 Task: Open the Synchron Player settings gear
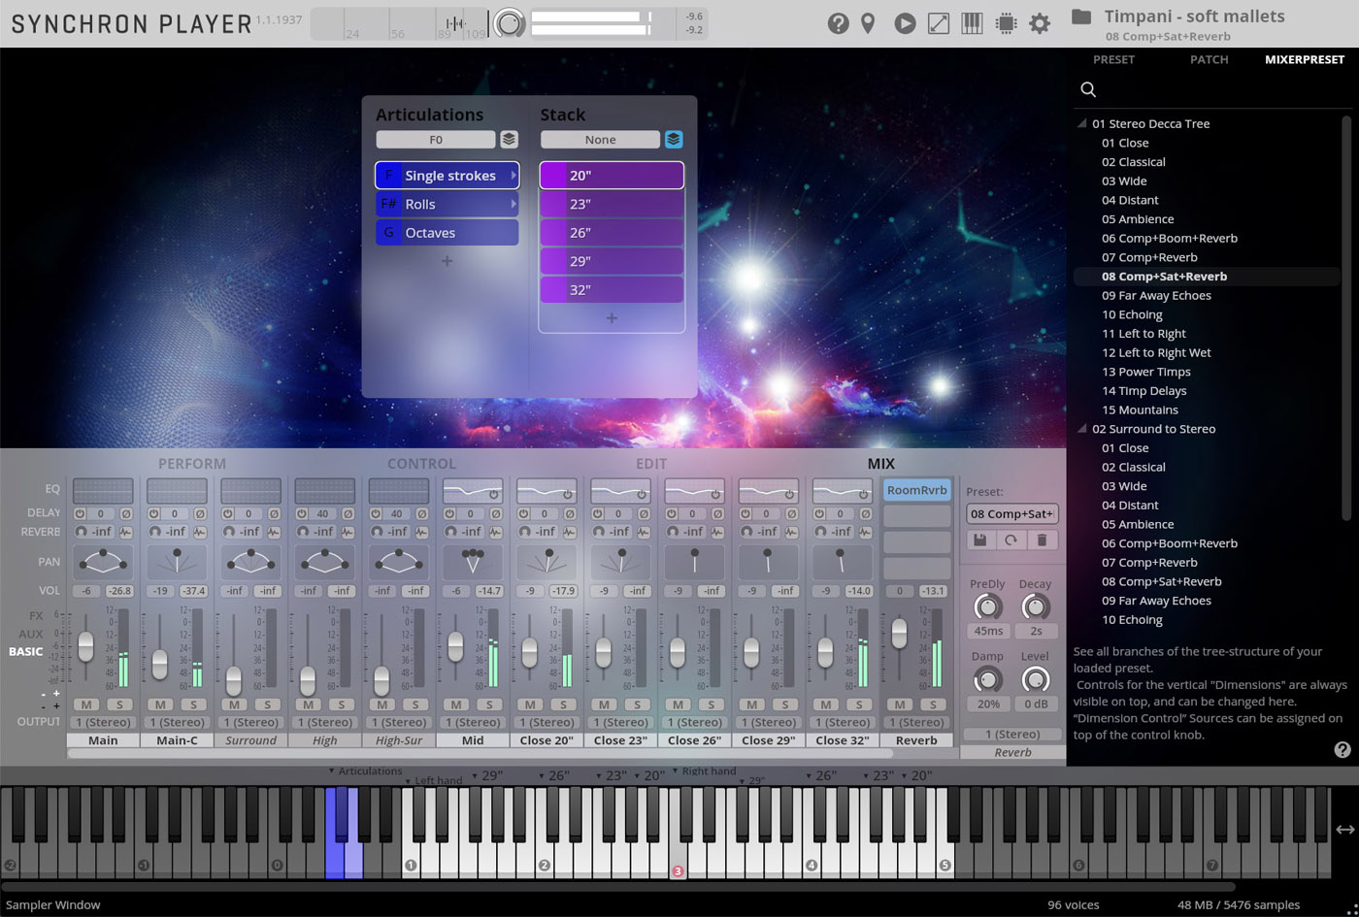[1039, 23]
